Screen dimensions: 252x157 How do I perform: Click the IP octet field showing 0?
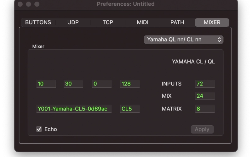[102, 84]
